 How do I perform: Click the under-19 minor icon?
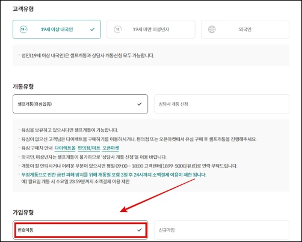pos(118,29)
